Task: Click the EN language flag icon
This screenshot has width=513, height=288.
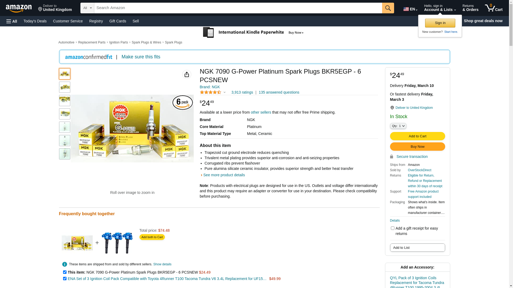Action: pos(406,9)
